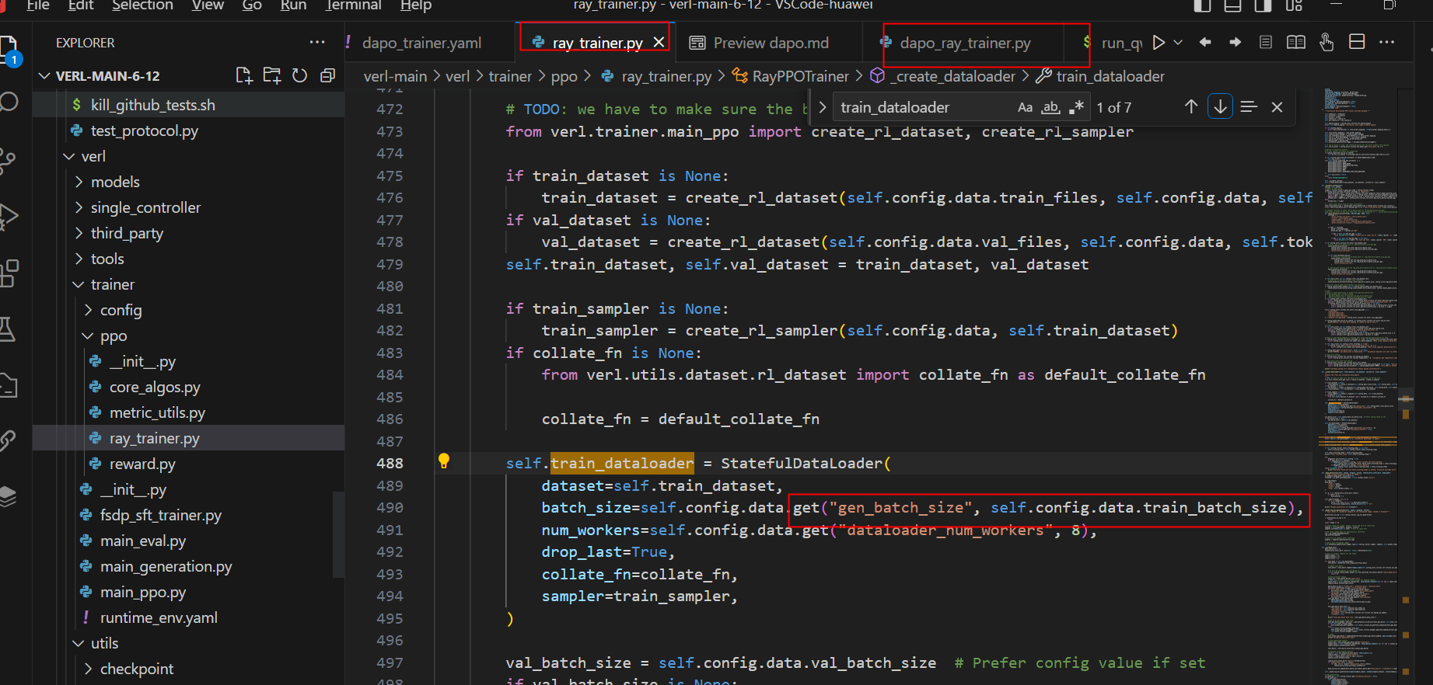
Task: Expand the replace field in the find widget
Action: click(822, 107)
